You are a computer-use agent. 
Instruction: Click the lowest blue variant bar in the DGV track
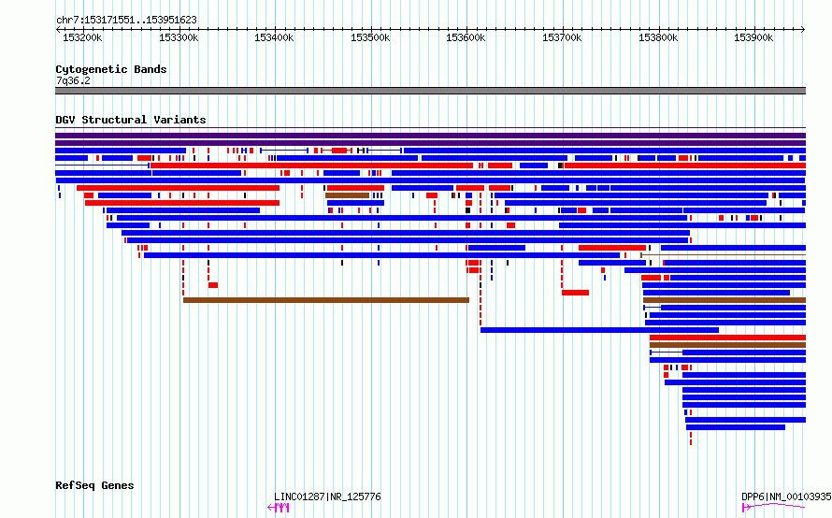[x=736, y=427]
